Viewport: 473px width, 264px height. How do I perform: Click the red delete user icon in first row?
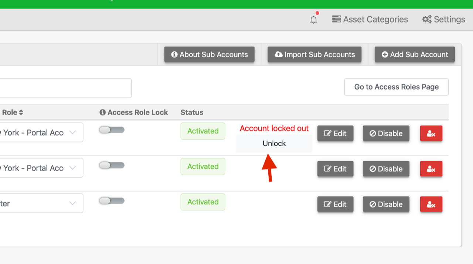click(431, 133)
